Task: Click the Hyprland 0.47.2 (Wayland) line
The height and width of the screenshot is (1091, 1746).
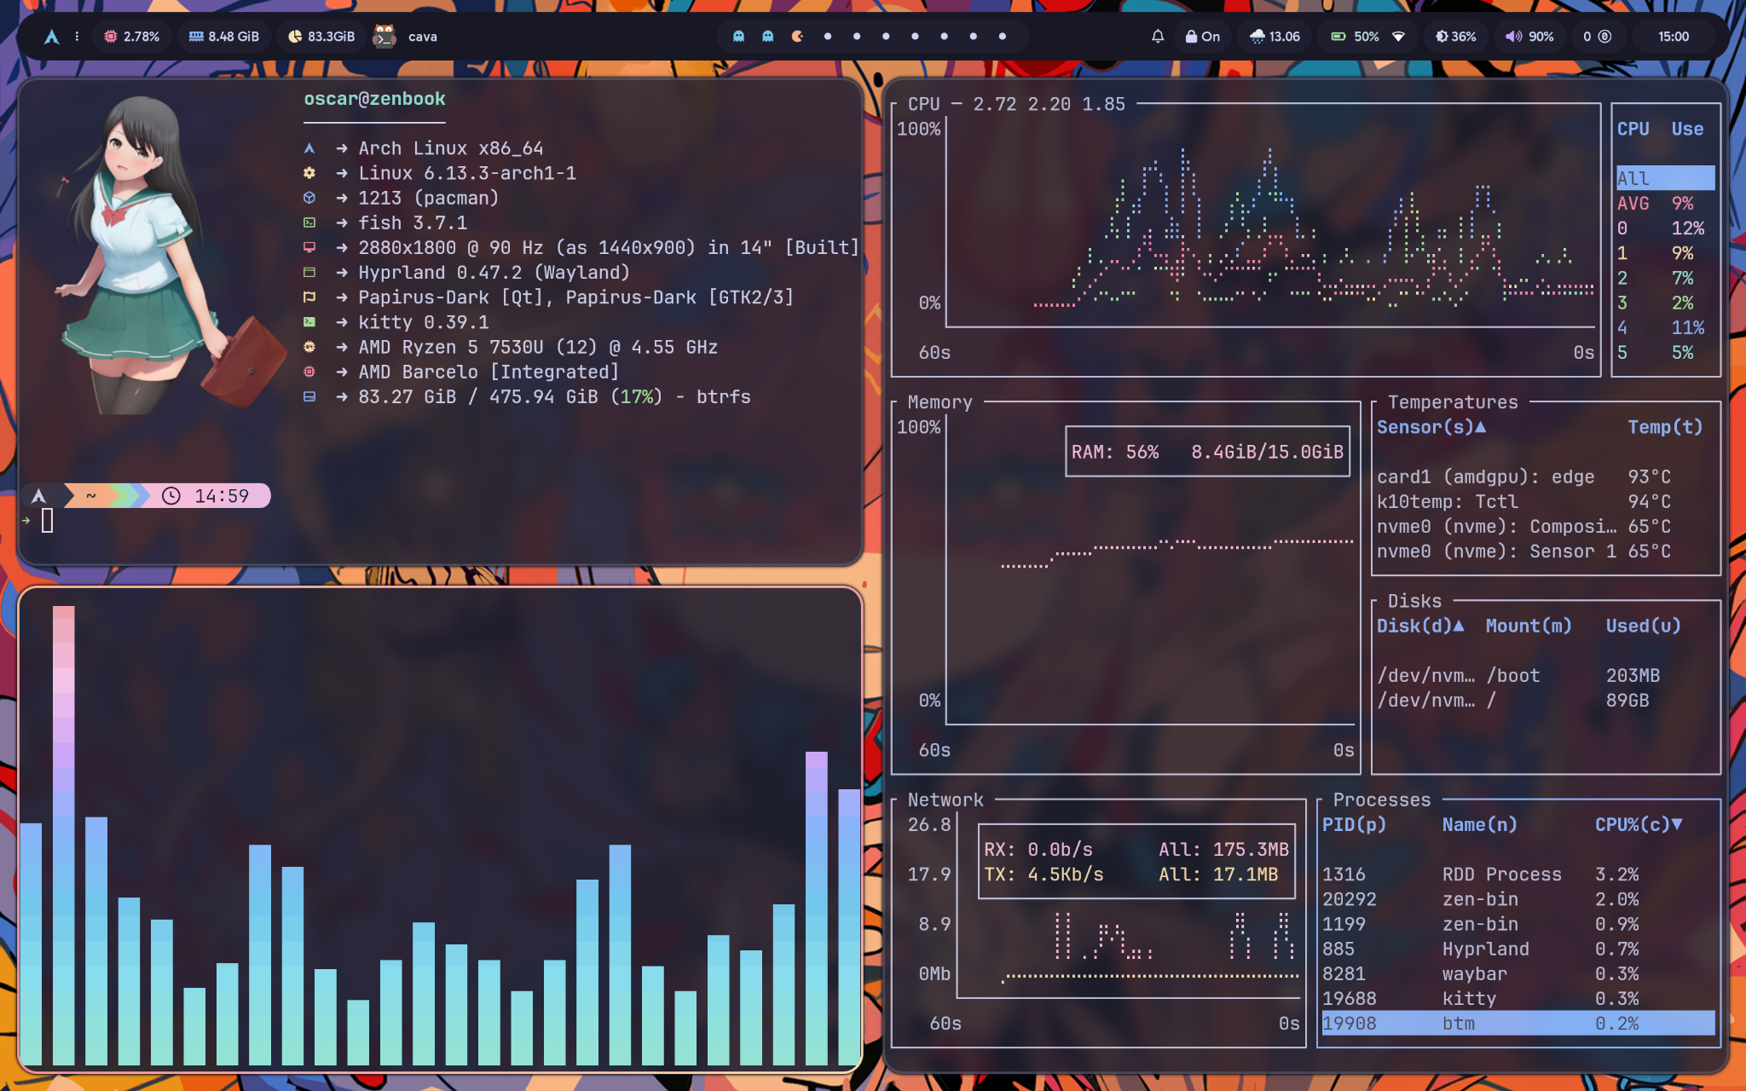Action: coord(494,273)
